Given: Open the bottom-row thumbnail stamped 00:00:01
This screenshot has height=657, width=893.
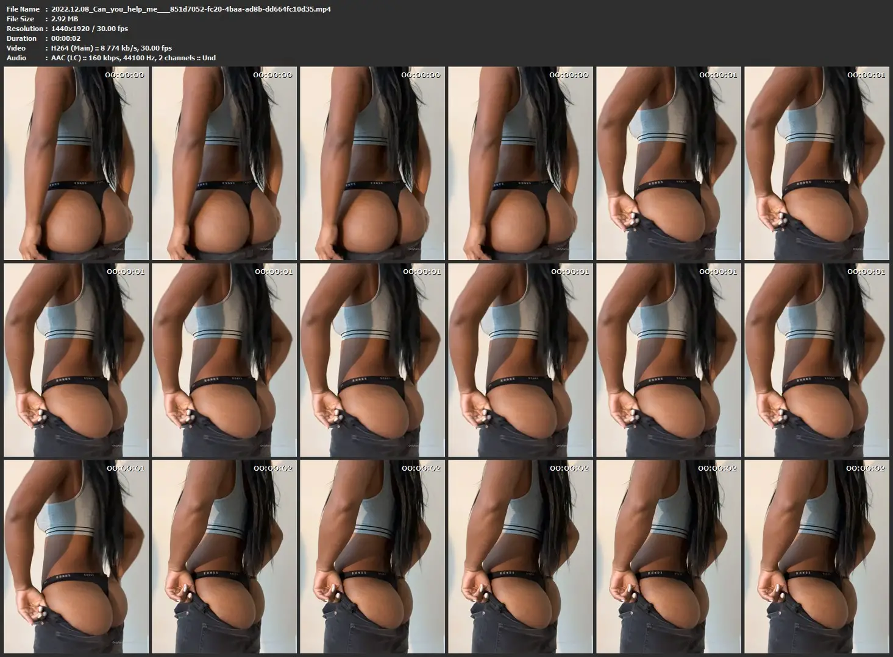Looking at the screenshot, I should point(76,557).
